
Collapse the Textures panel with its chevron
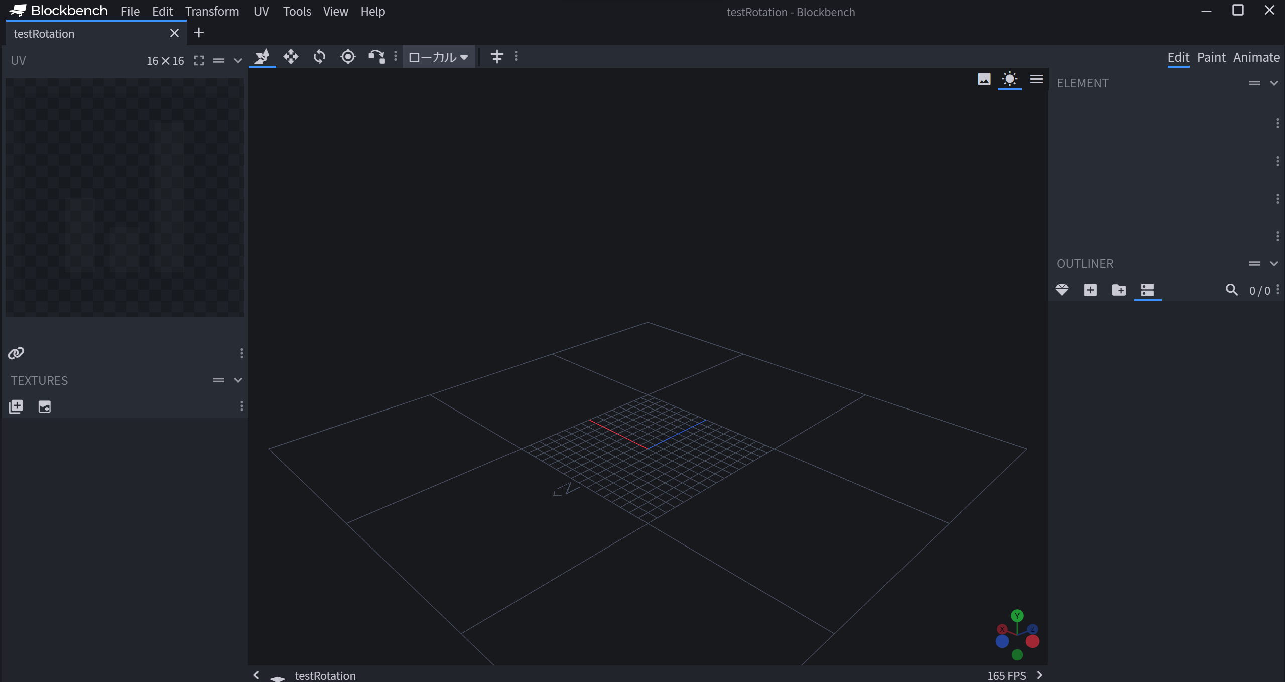[238, 380]
